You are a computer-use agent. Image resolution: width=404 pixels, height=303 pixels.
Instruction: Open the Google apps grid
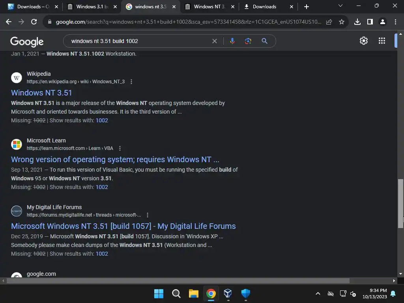(382, 41)
